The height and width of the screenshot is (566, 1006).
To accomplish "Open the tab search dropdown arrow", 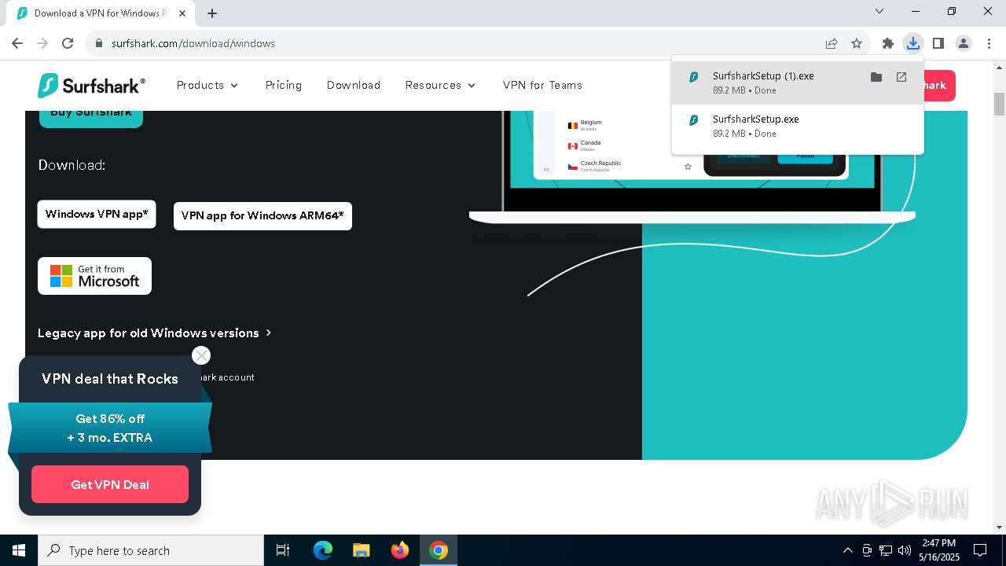I will [879, 12].
